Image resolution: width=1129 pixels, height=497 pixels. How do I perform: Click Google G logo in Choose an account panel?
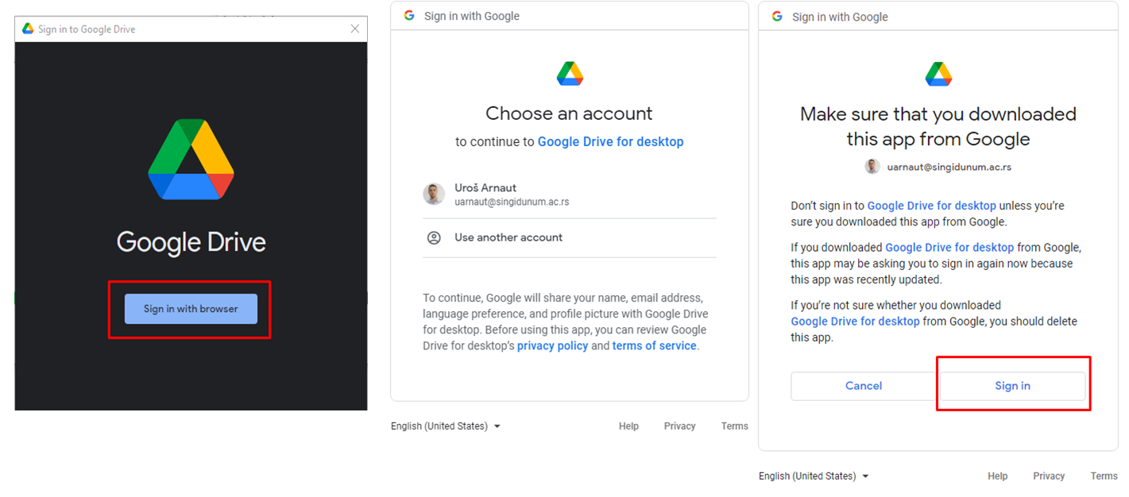(409, 15)
